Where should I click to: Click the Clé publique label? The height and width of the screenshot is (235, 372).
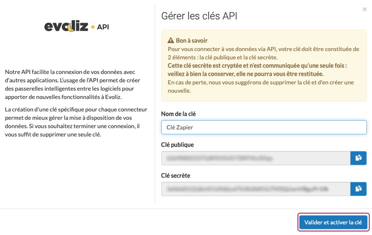(177, 144)
